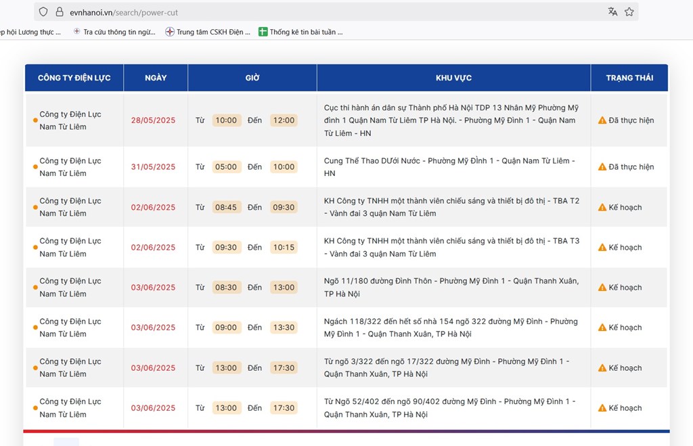Click warning icon in Ngách 118/322 row

(602, 328)
